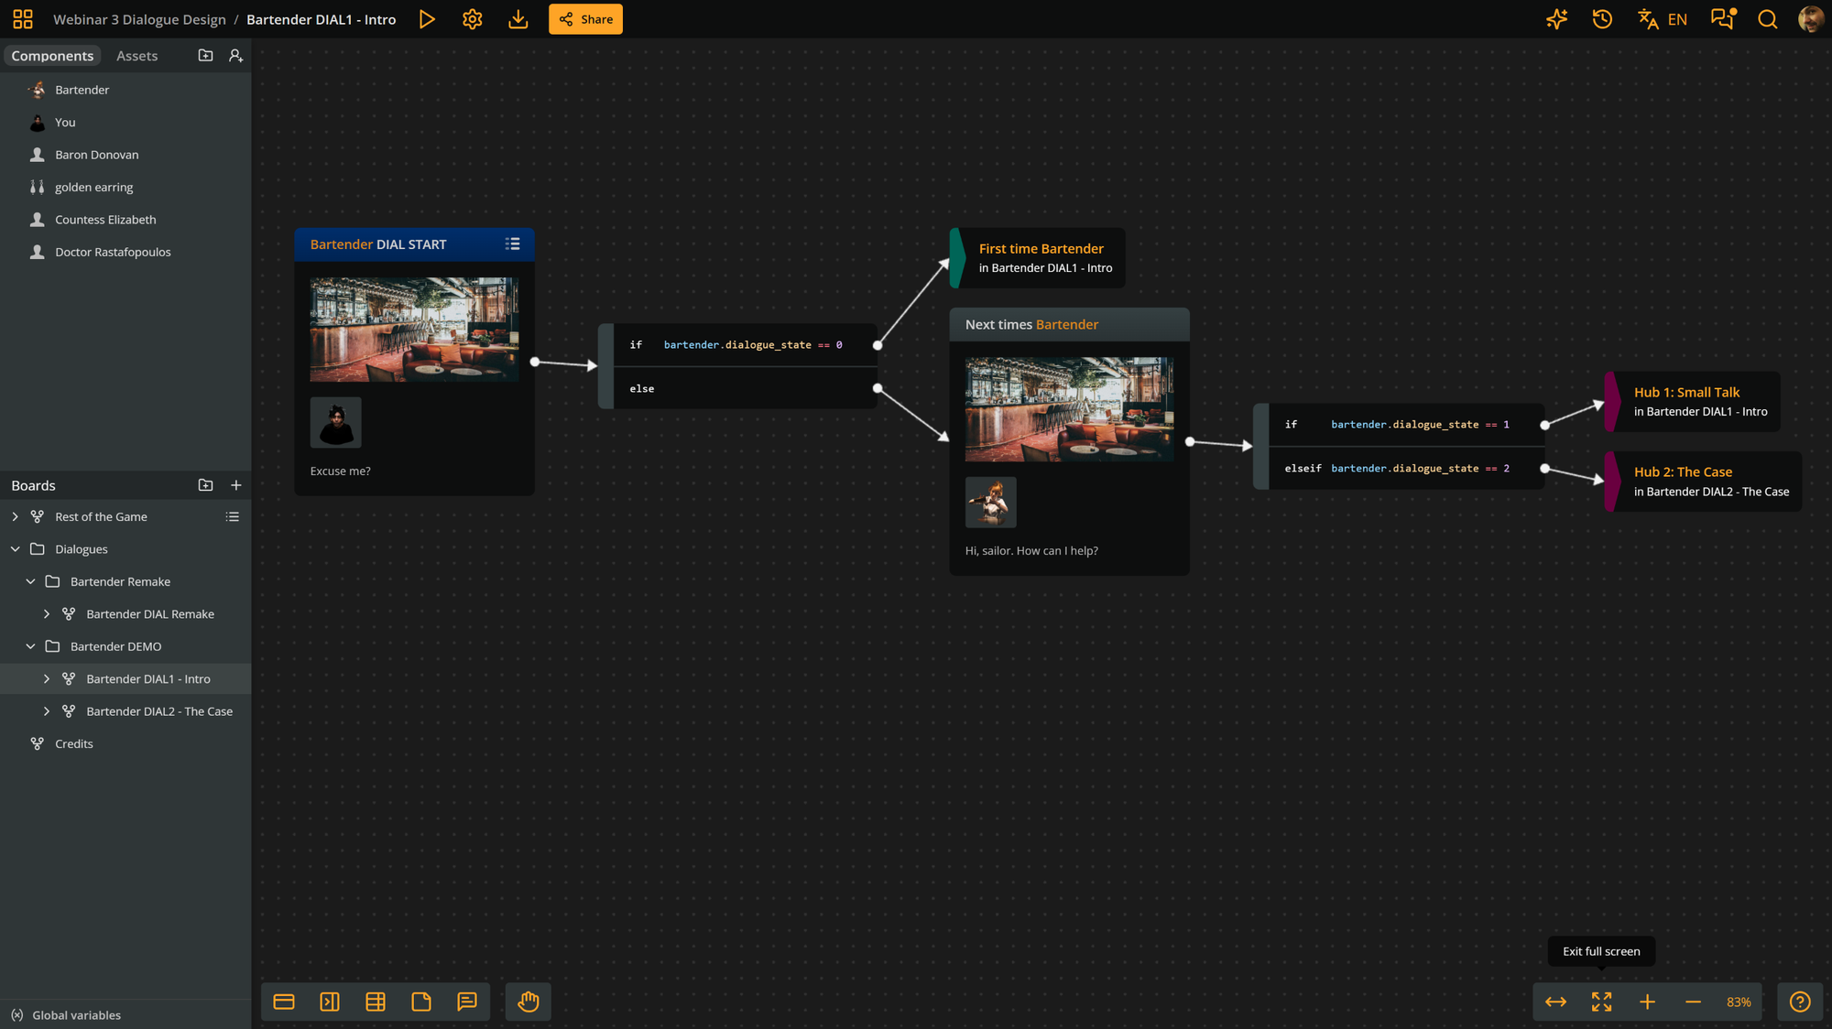Screen dimensions: 1832x1029
Task: Select the note tool in bottom toolbar
Action: tap(421, 1002)
